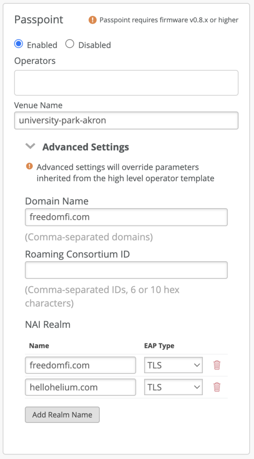Select the Enabled radio button
254x459 pixels.
(18, 44)
